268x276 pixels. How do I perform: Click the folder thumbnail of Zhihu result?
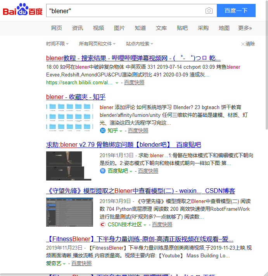70,118
